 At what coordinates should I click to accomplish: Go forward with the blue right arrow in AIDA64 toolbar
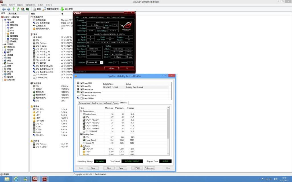click(9, 9)
